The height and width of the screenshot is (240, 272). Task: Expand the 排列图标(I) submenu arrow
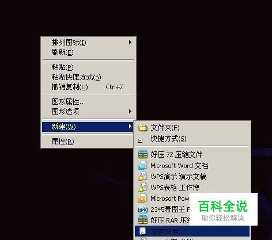tap(130, 43)
